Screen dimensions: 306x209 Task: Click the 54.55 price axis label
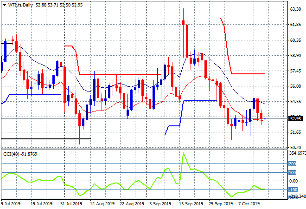(295, 102)
